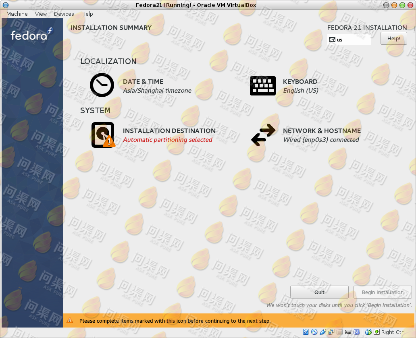The image size is (416, 338).
Task: Click 'INSTALLATION SUMMARY' heading
Action: pyautogui.click(x=111, y=27)
